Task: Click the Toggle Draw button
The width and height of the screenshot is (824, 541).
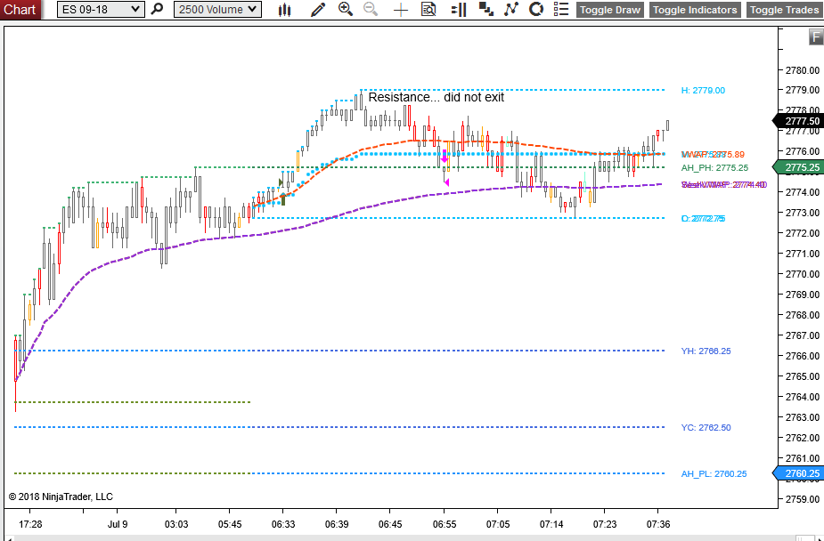Action: pos(610,10)
